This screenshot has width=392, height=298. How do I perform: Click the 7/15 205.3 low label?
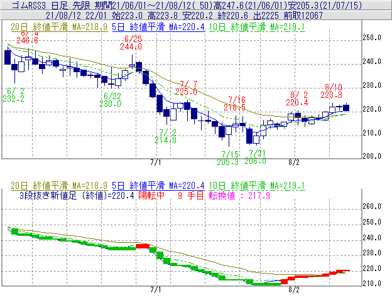tap(228, 158)
